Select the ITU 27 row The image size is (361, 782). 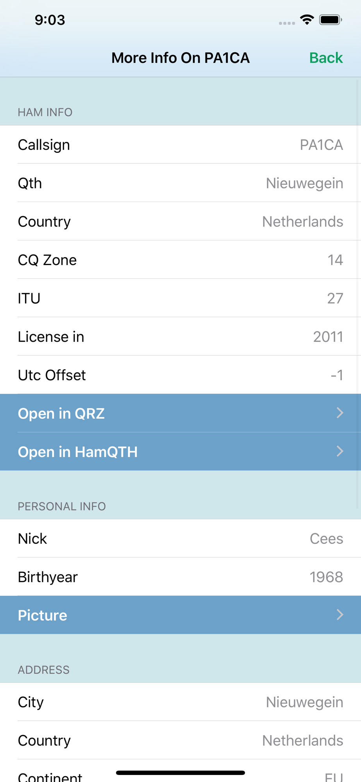(x=180, y=298)
